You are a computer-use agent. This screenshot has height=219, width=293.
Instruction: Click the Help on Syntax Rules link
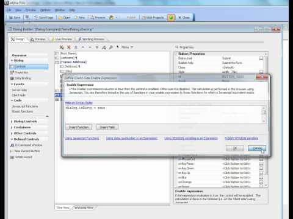point(79,103)
